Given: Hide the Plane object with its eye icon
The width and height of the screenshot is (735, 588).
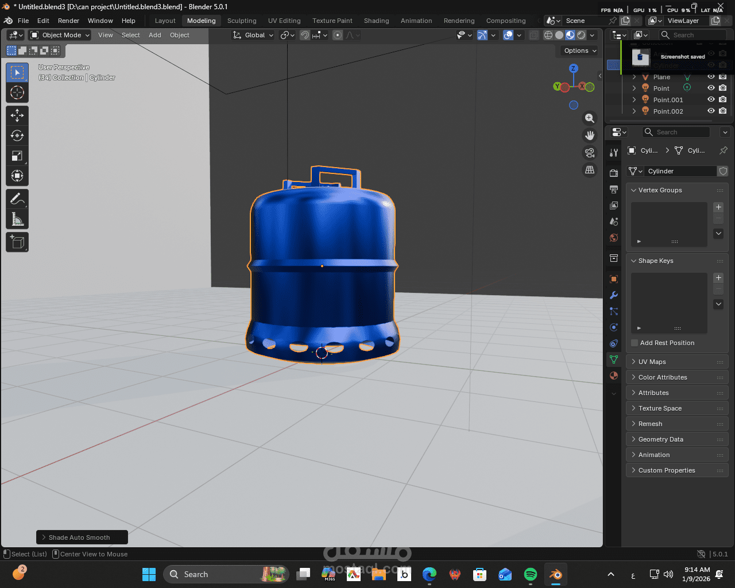Looking at the screenshot, I should [x=711, y=77].
